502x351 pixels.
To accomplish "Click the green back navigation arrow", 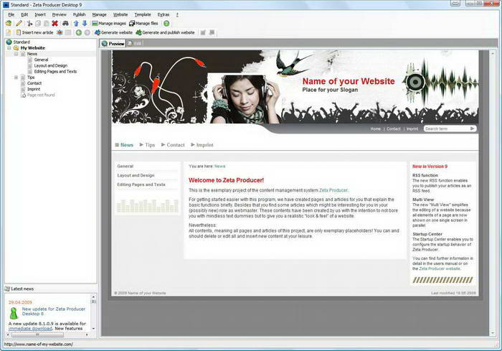I will tap(78, 32).
